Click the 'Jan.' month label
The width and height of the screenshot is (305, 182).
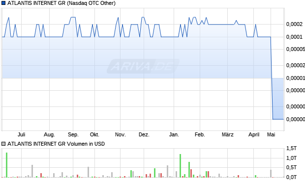(x=174, y=134)
